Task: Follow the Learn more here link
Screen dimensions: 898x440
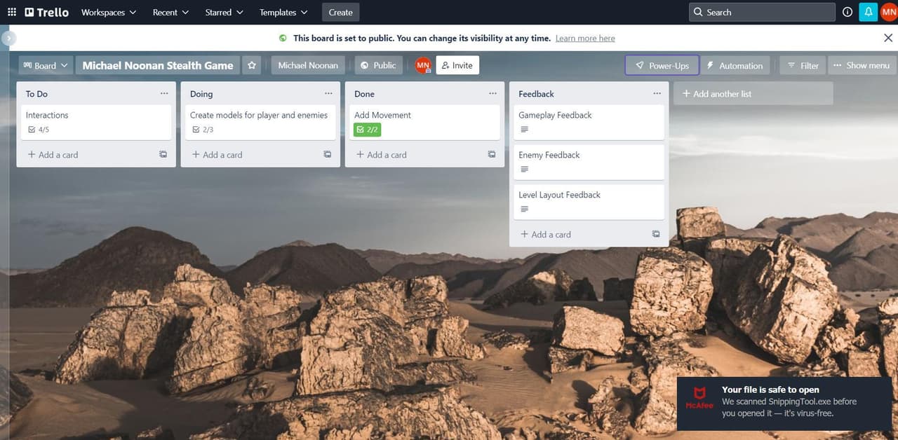Action: (585, 39)
